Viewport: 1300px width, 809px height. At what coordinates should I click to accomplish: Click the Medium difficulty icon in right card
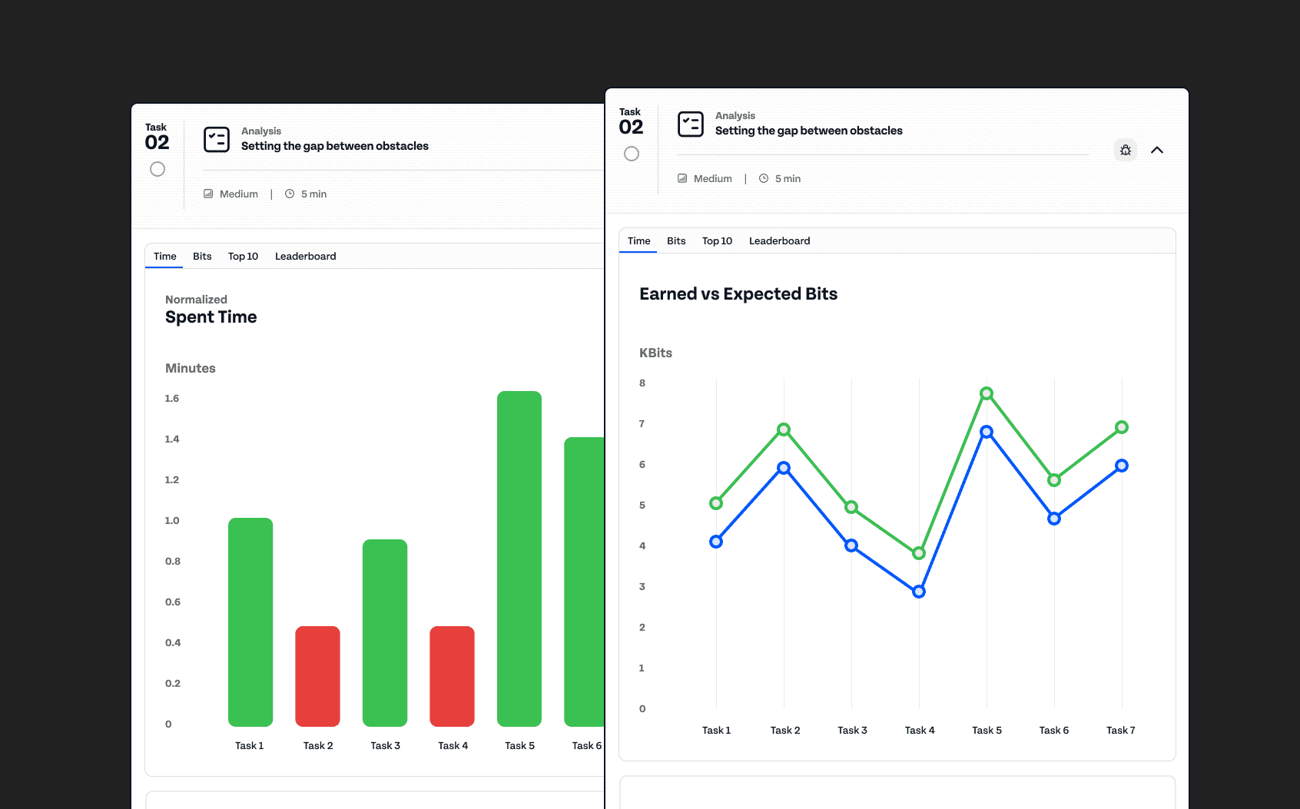click(682, 178)
